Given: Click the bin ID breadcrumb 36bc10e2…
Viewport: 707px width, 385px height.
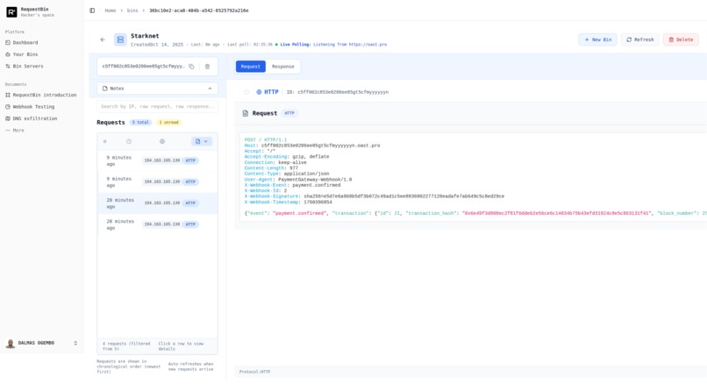Looking at the screenshot, I should pos(199,11).
